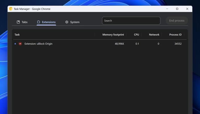Maximize the Task Manager window
The width and height of the screenshot is (200, 114).
coord(177,9)
